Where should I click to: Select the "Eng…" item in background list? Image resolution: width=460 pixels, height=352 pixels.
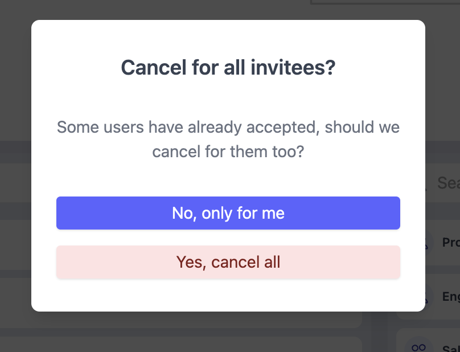point(450,297)
